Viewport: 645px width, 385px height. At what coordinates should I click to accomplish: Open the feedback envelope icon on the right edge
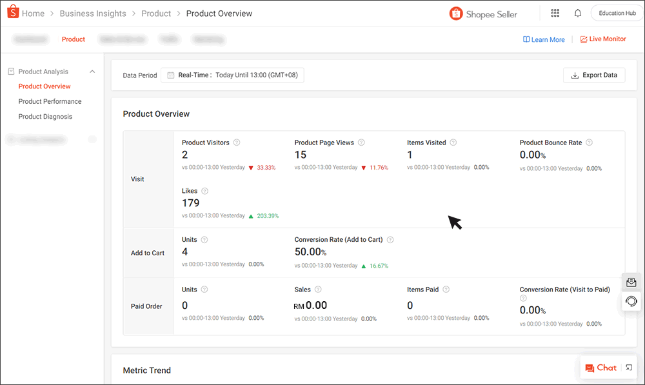point(631,282)
